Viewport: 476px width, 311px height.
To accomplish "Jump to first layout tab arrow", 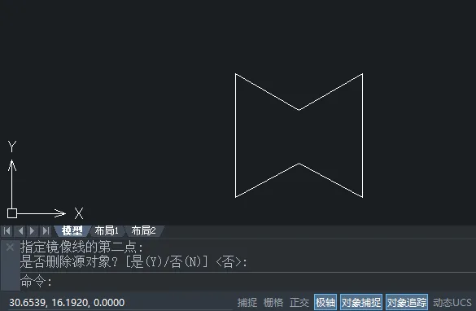I will [7, 231].
